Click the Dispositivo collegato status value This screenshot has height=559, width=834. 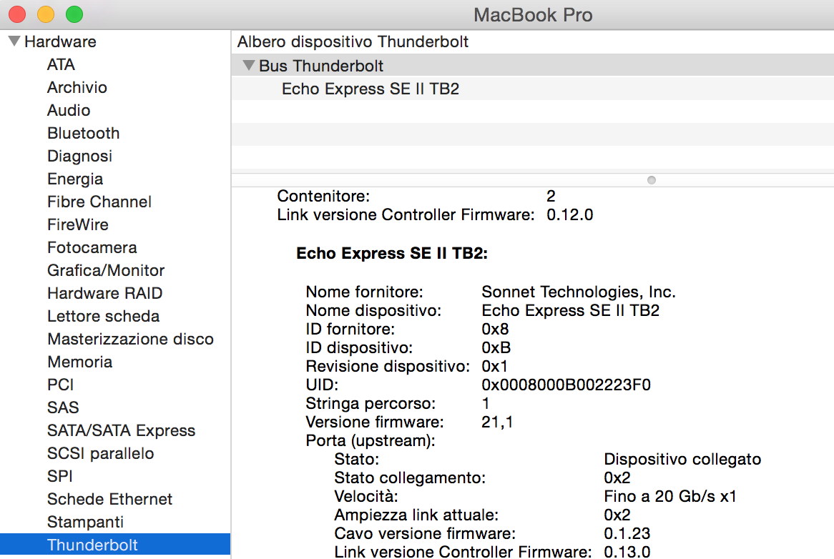[x=682, y=459]
